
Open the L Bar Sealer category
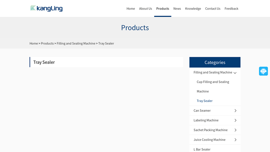[202, 149]
